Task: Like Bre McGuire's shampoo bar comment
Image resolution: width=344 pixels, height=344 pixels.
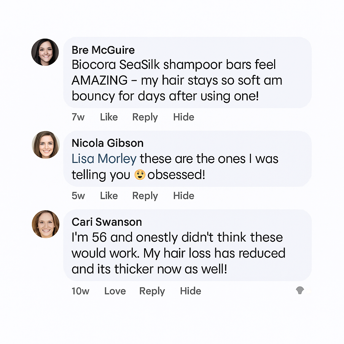Action: (109, 117)
